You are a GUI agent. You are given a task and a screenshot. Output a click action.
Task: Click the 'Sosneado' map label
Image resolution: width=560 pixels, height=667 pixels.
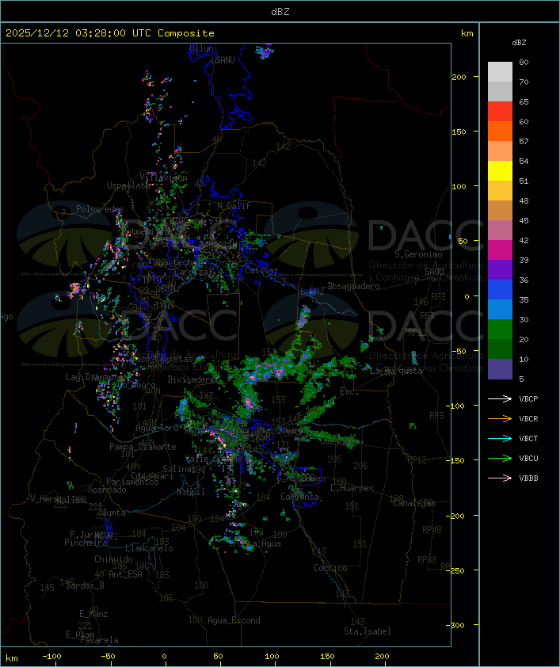click(x=107, y=490)
